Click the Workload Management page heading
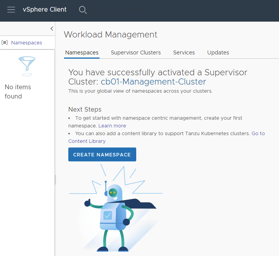279x256 pixels. point(110,34)
